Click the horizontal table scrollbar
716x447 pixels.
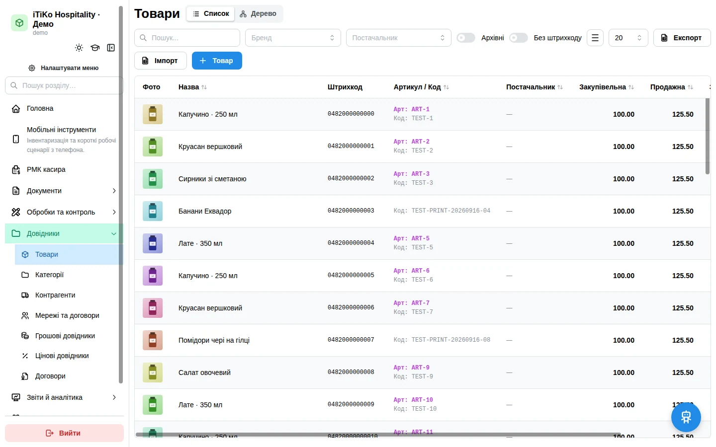378,435
